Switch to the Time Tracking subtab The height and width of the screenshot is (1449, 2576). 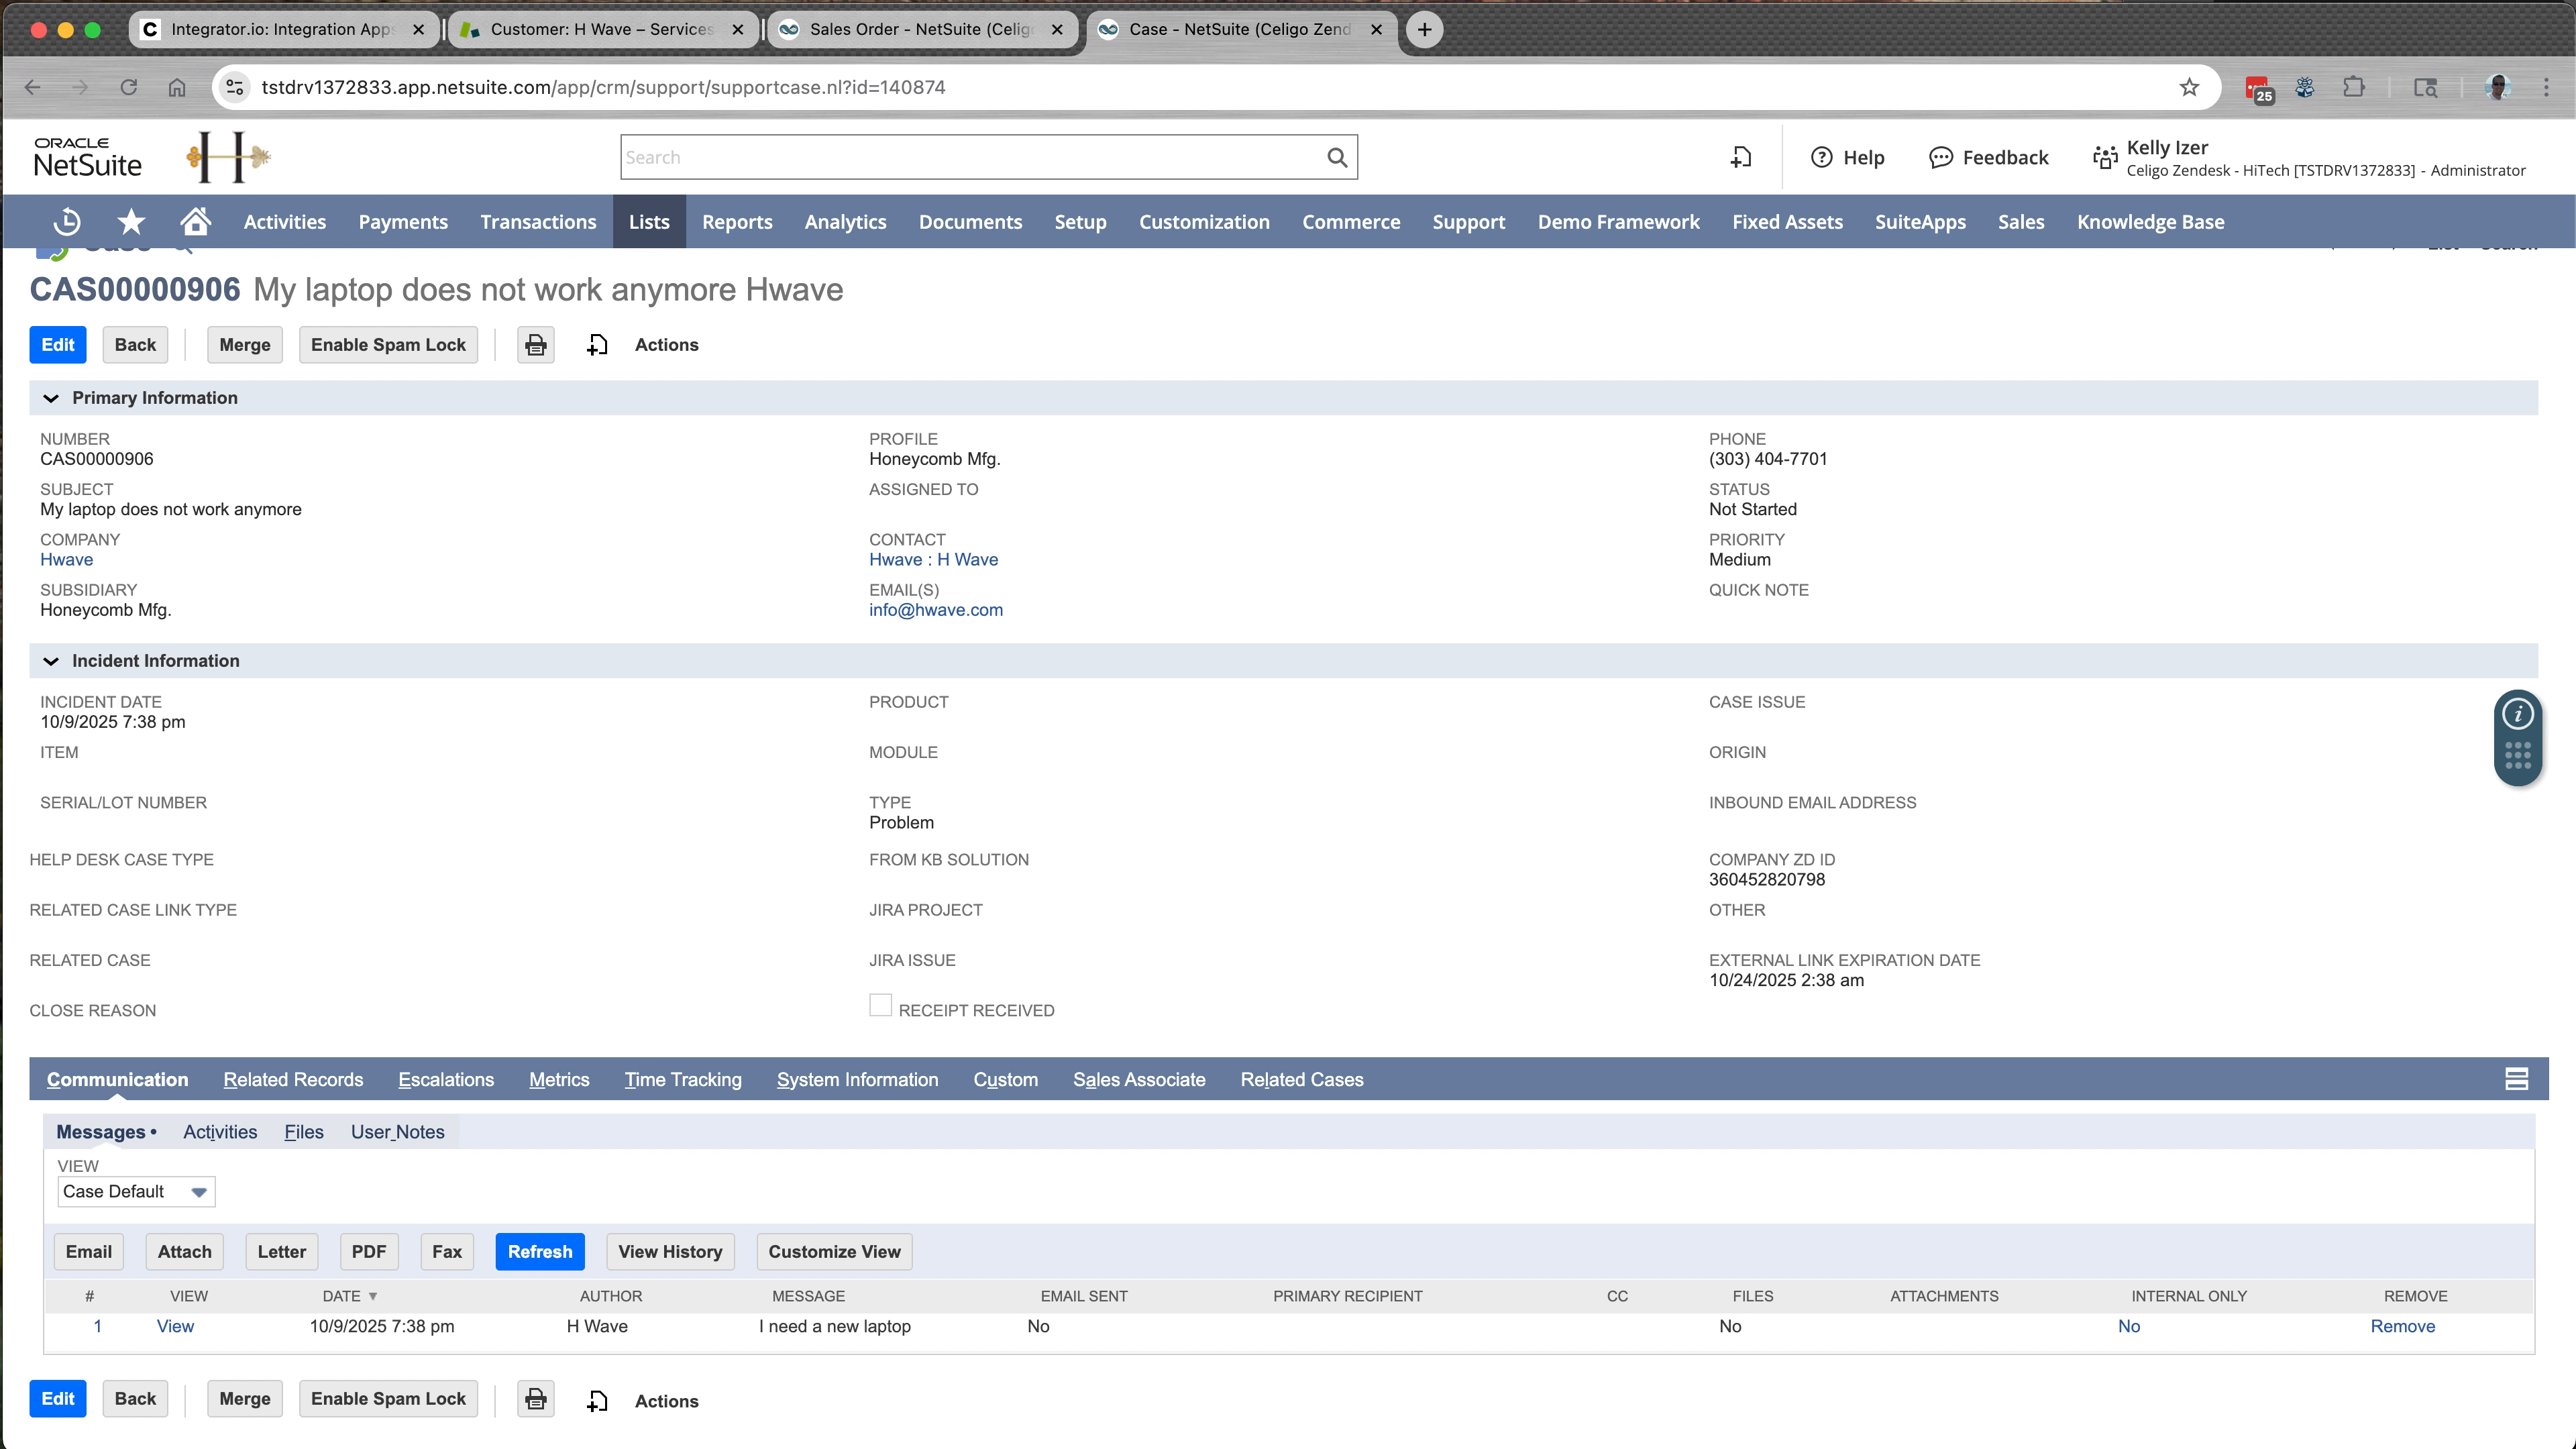coord(682,1079)
